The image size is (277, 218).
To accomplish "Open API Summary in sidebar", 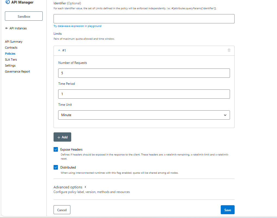I will pyautogui.click(x=14, y=42).
